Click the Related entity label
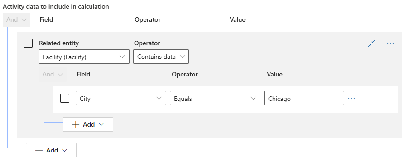Viewport: 414px width, 166px height. (x=59, y=43)
